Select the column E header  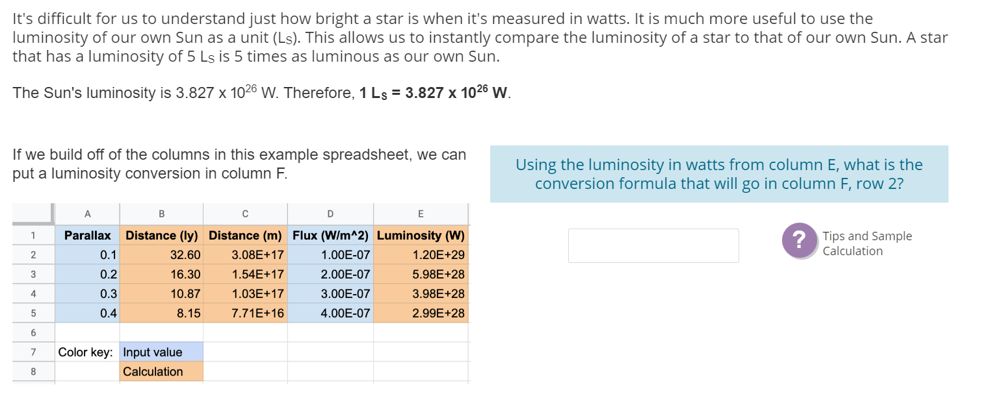pos(421,214)
